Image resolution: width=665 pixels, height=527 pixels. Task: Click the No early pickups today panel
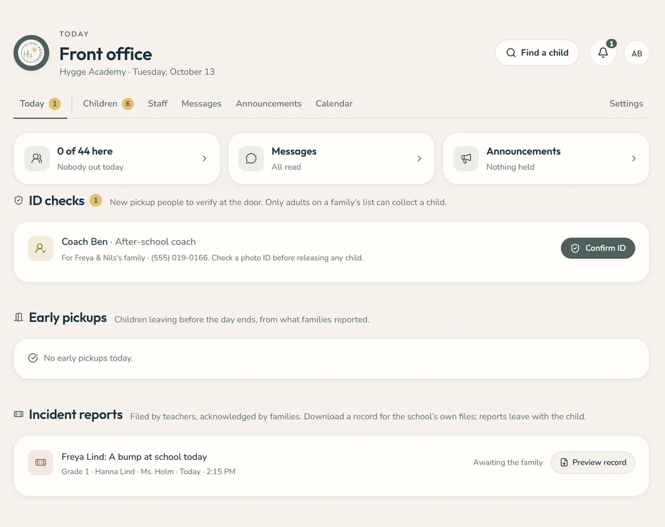click(x=332, y=359)
